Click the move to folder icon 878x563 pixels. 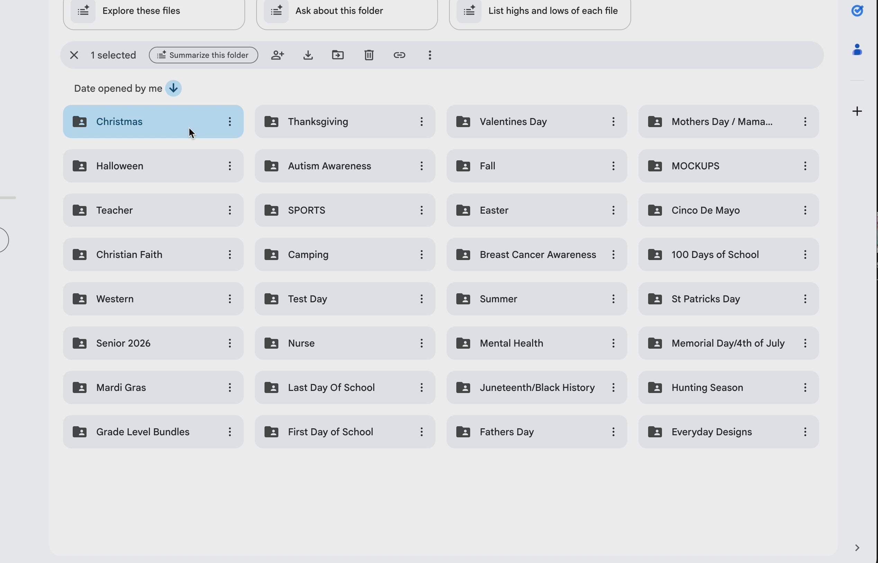coord(338,55)
